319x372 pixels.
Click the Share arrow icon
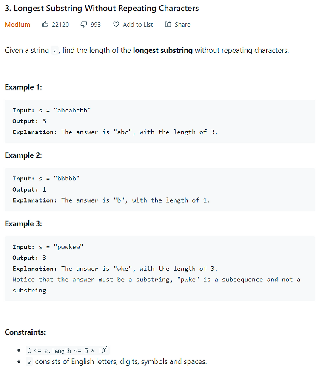[168, 24]
